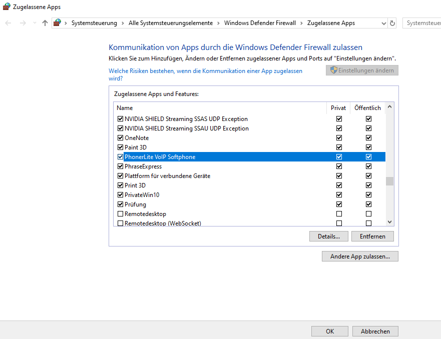
Task: Open Windows Defender Firewall breadcrumb
Action: [x=260, y=23]
